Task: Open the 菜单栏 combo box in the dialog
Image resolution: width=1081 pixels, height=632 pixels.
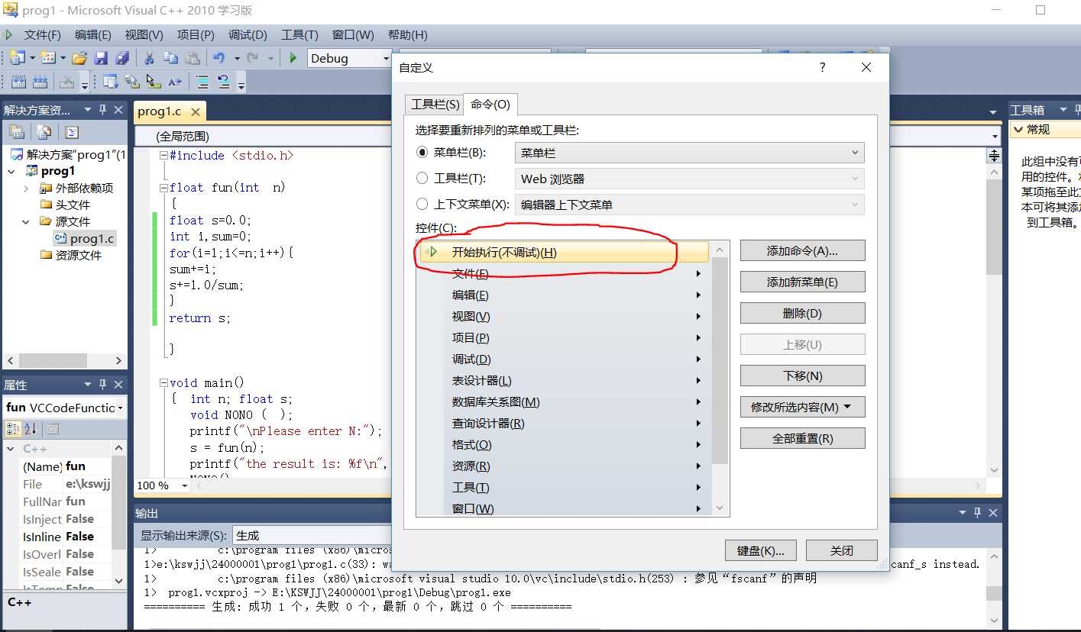Action: 690,153
